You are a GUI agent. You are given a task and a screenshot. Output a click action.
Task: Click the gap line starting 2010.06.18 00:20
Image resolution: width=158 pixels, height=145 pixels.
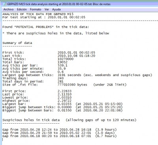tap(59, 136)
